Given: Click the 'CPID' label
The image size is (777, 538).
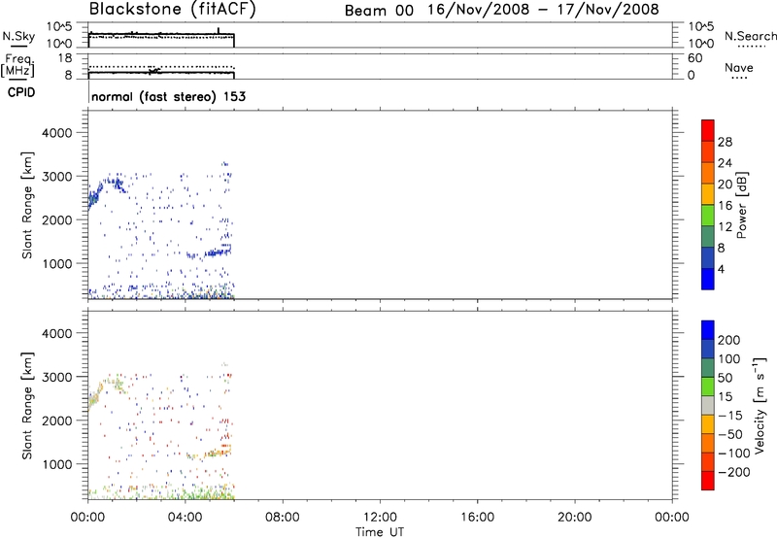Looking at the screenshot, I should [x=21, y=92].
